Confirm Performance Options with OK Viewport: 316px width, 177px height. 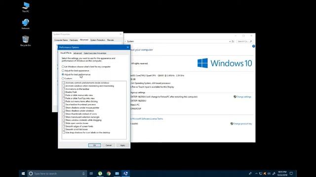pyautogui.click(x=94, y=145)
